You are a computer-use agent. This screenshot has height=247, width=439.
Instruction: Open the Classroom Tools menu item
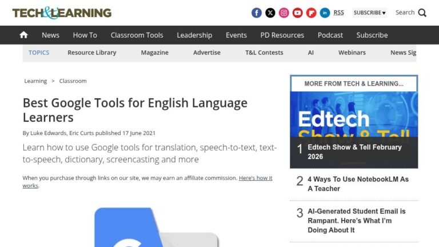pyautogui.click(x=137, y=35)
